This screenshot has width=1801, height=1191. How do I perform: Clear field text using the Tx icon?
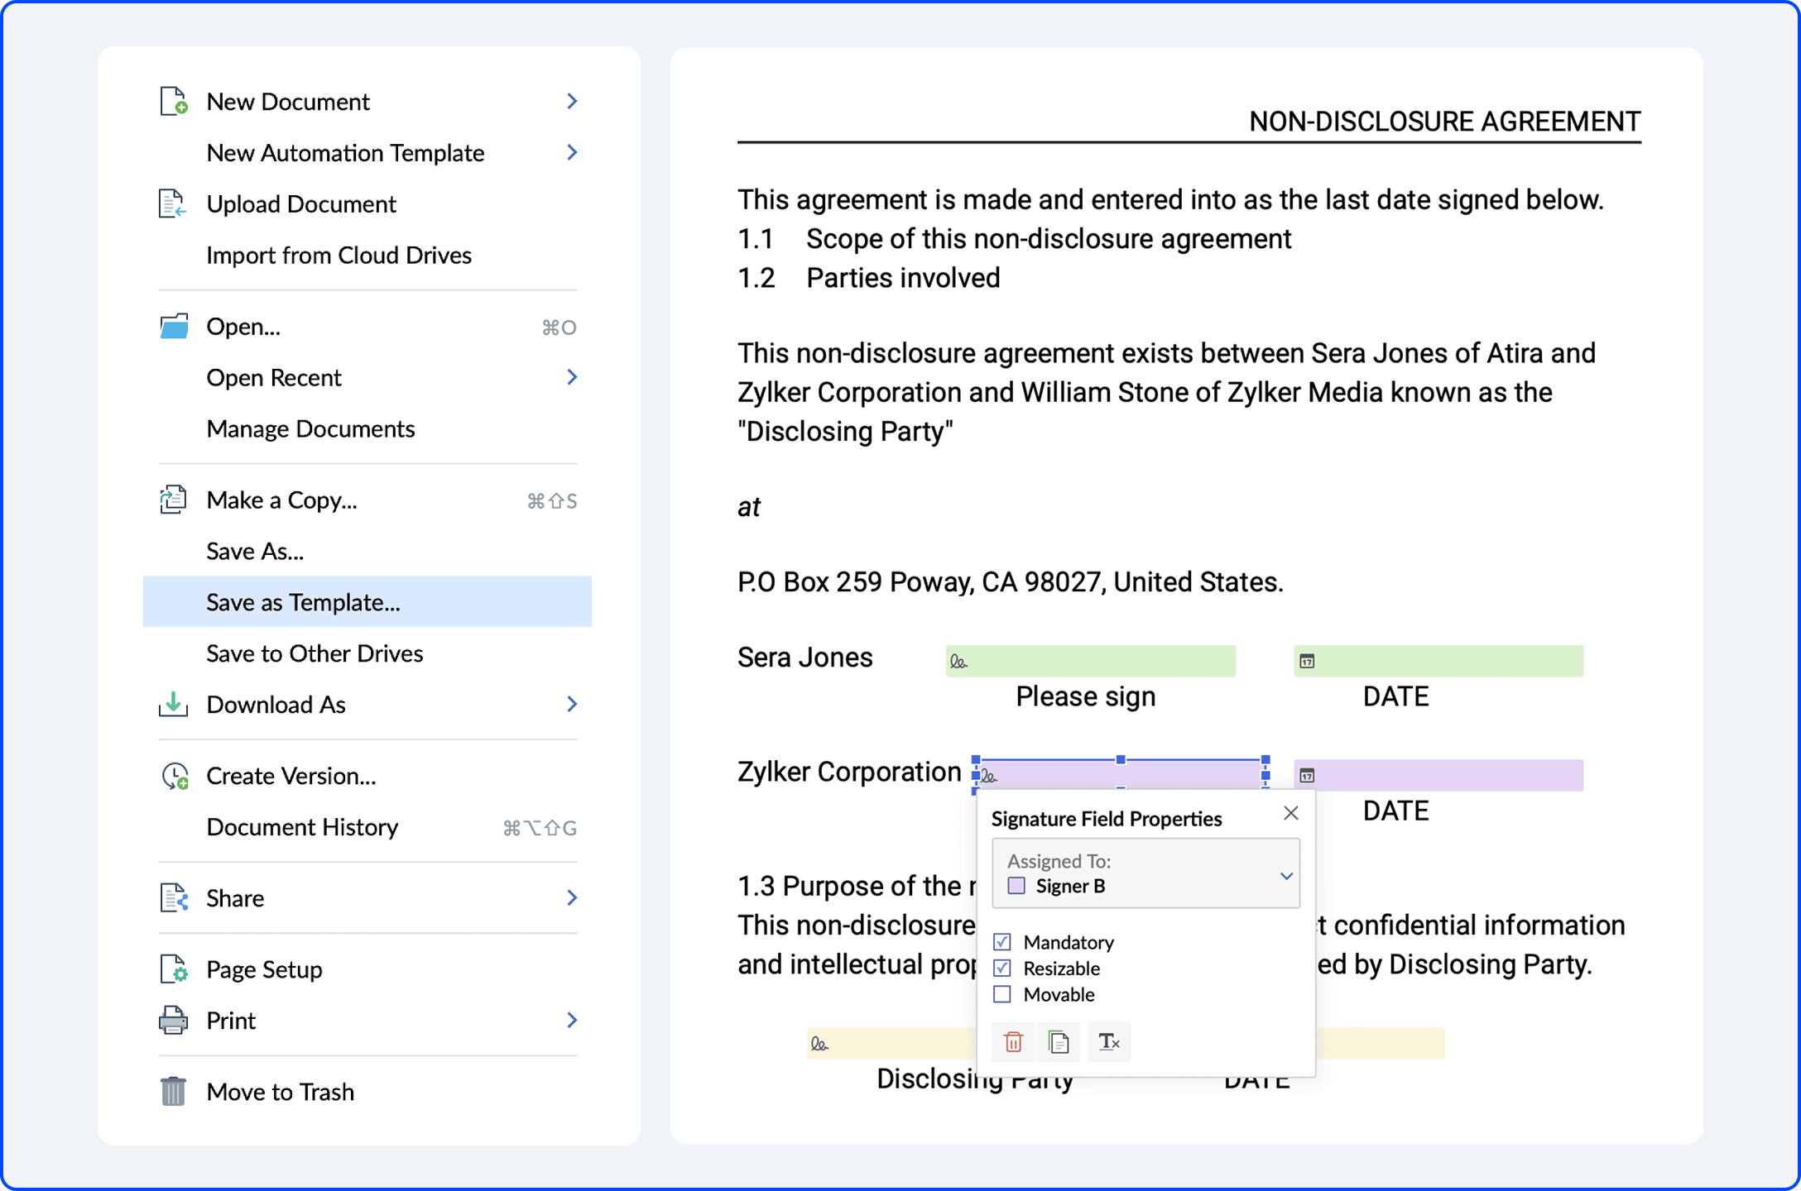[1109, 1042]
